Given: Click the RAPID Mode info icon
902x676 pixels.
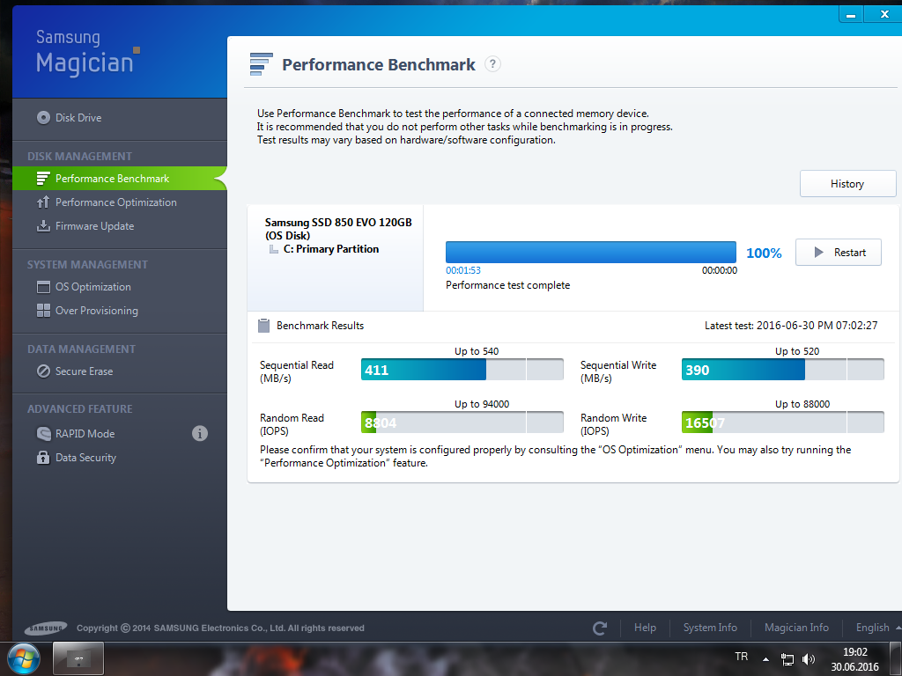Looking at the screenshot, I should click(x=200, y=433).
